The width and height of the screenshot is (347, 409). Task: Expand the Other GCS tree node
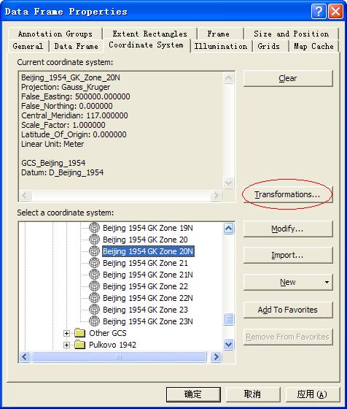66,333
